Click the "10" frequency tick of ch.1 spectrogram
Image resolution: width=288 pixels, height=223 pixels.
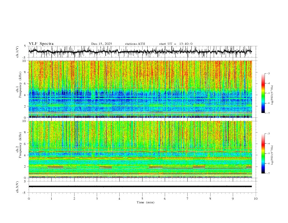(25, 61)
